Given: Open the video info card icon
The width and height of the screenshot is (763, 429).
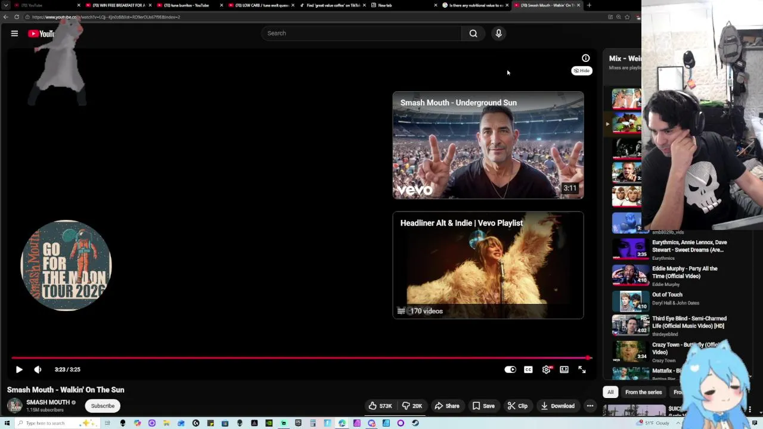Looking at the screenshot, I should pyautogui.click(x=586, y=58).
